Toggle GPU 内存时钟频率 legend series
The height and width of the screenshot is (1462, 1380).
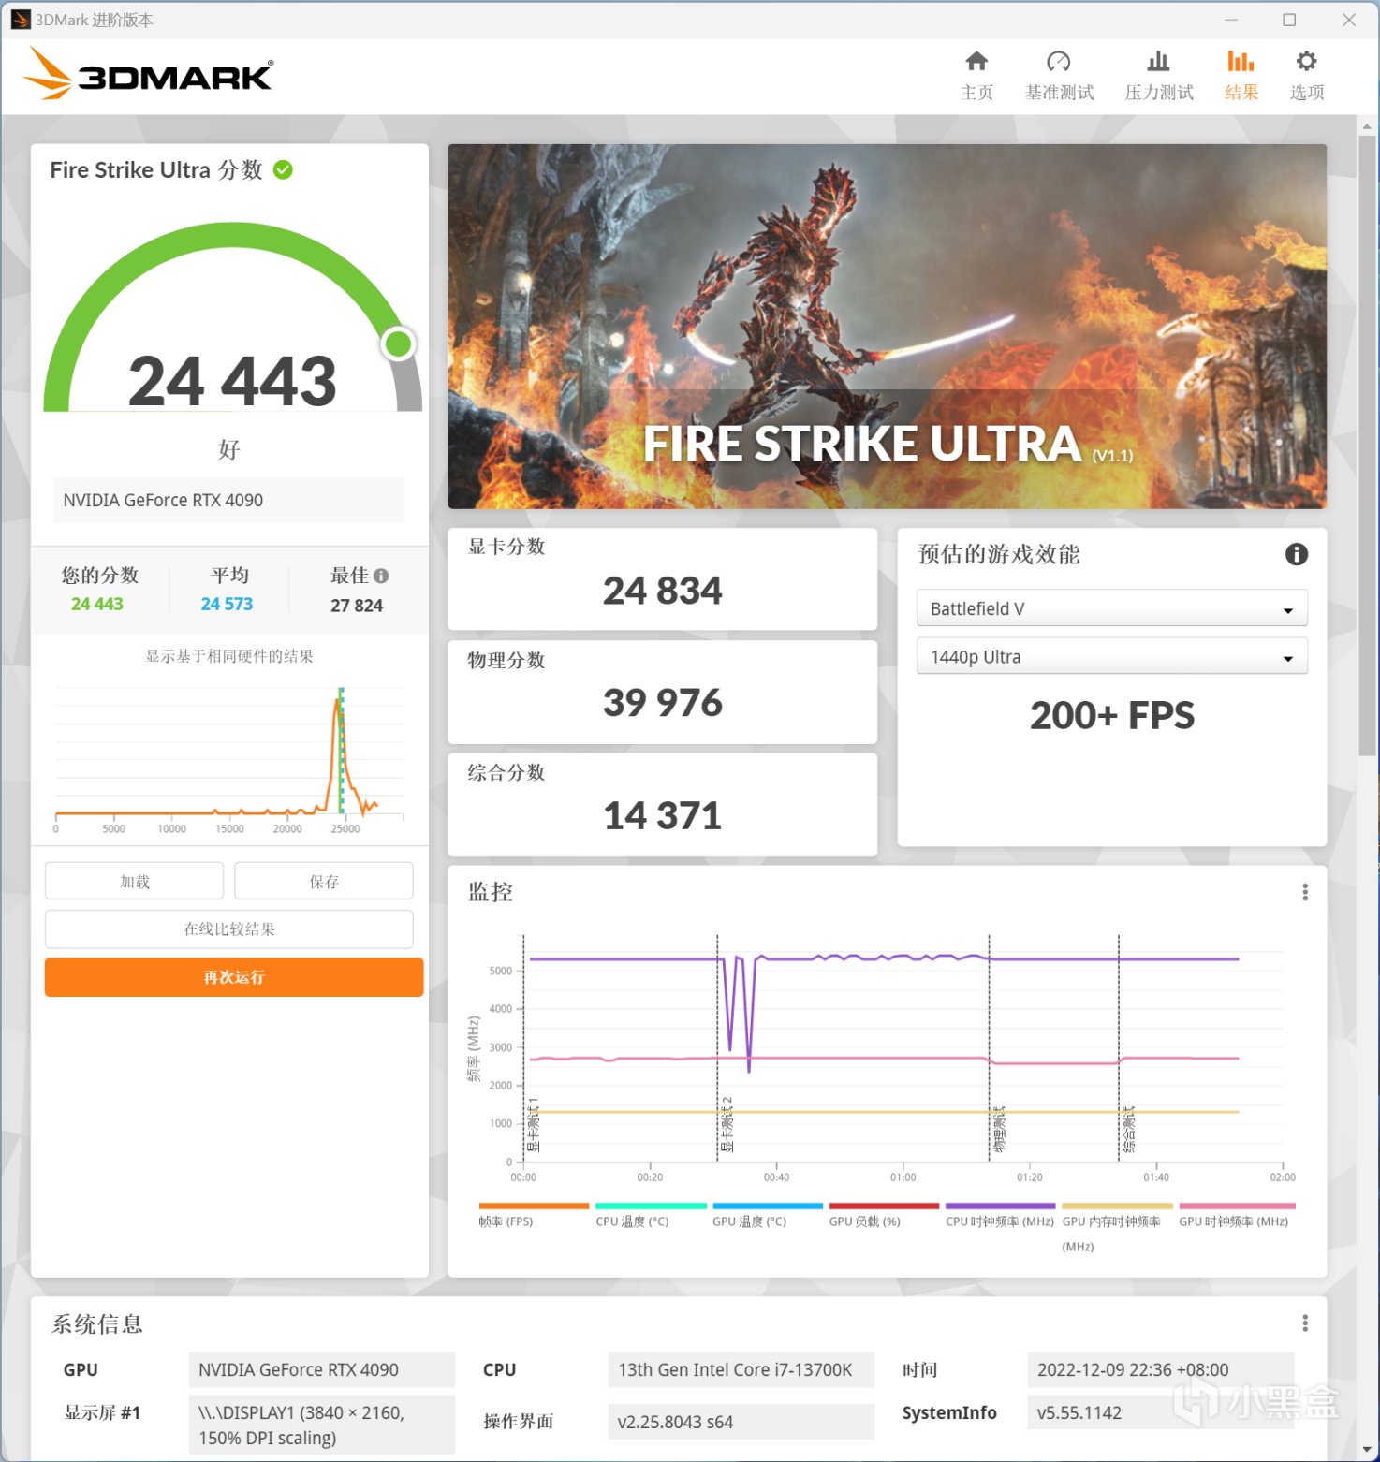click(x=1117, y=1227)
